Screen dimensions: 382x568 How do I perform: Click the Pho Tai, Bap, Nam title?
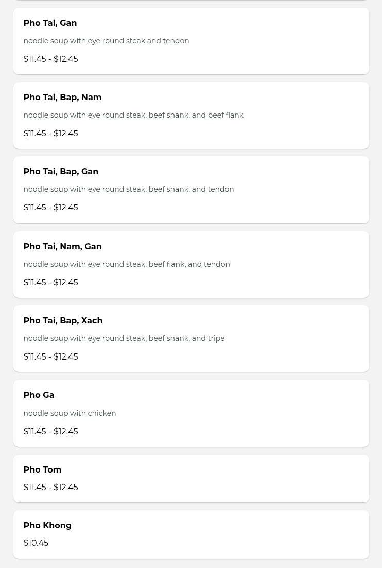pos(62,98)
